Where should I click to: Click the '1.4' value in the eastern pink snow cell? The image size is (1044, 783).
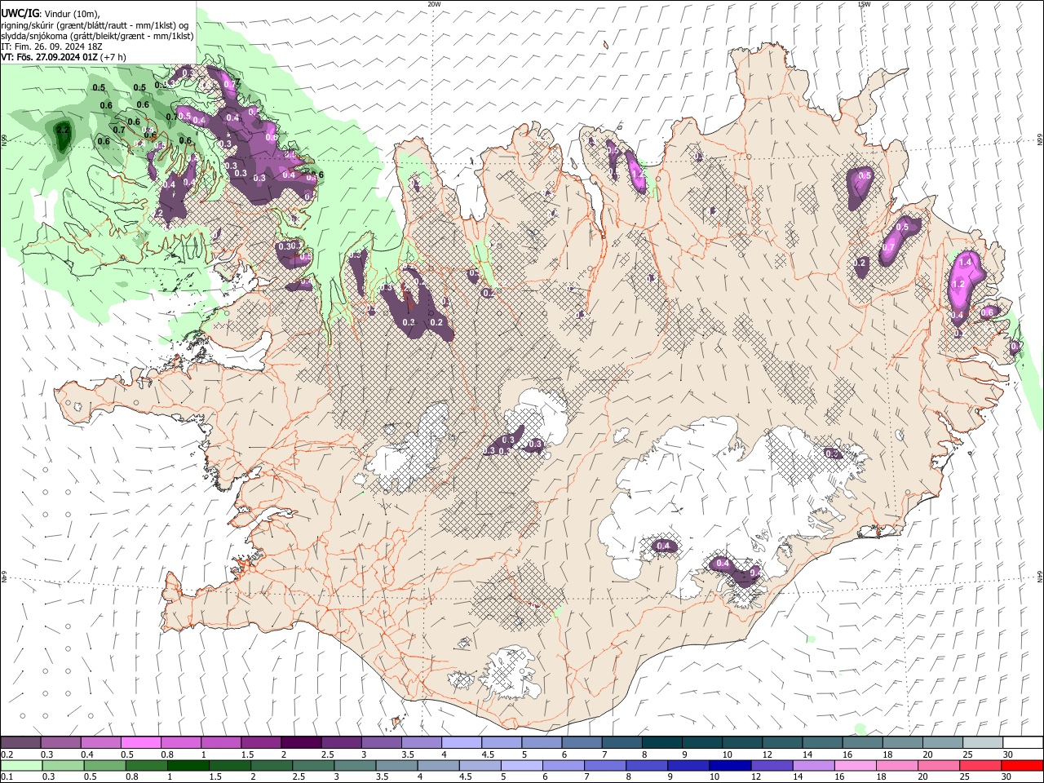pos(967,262)
